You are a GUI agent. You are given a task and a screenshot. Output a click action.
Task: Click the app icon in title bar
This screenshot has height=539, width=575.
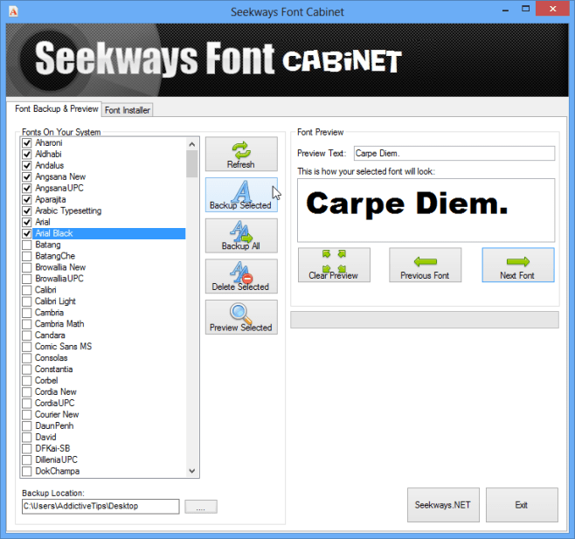pyautogui.click(x=13, y=11)
